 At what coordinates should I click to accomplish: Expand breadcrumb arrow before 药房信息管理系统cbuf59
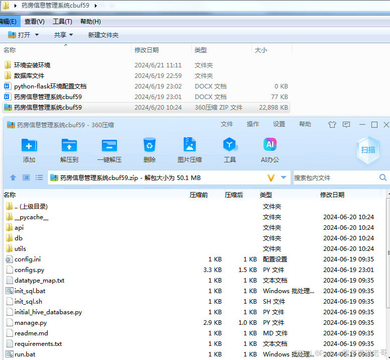tap(16, 6)
